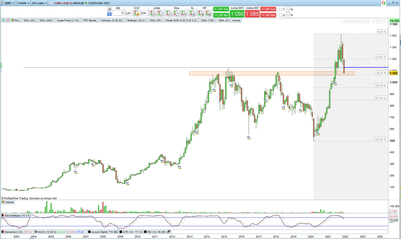
Task: Click the Momentum indicator color icon
Action: tap(3, 232)
